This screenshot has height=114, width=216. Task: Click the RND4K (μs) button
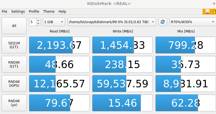(x=14, y=103)
